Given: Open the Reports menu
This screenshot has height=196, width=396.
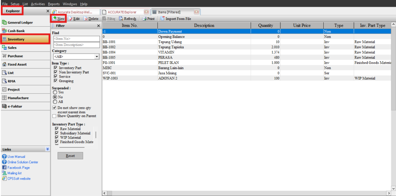Looking at the screenshot, I should pos(54,4).
